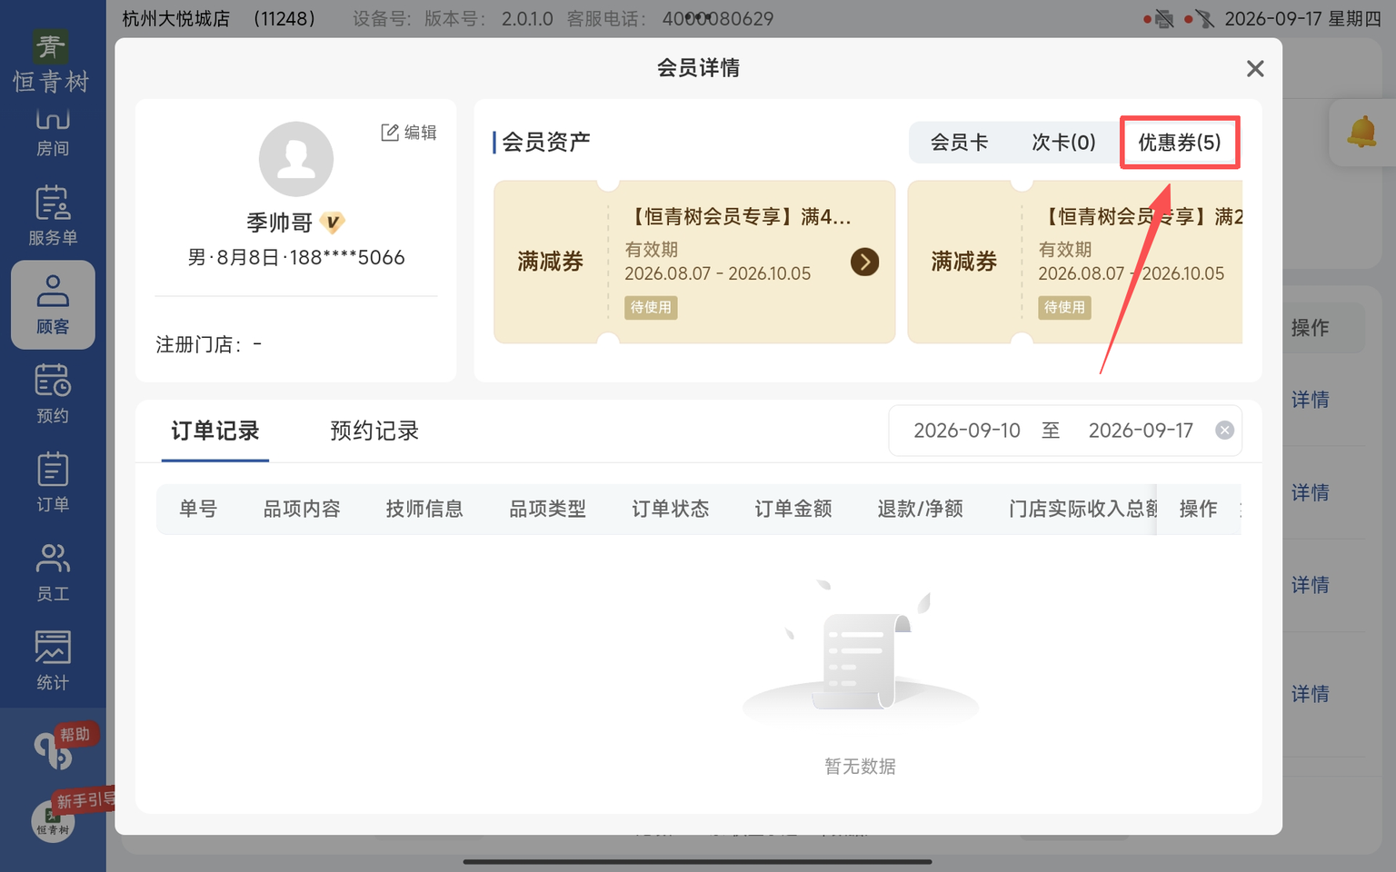The height and width of the screenshot is (872, 1396).
Task: Open the 员工 staff sidebar icon
Action: [x=53, y=572]
